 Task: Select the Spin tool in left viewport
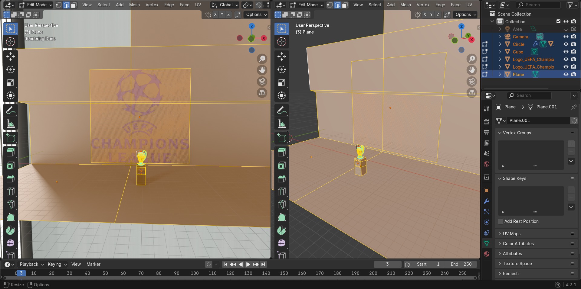[11, 230]
